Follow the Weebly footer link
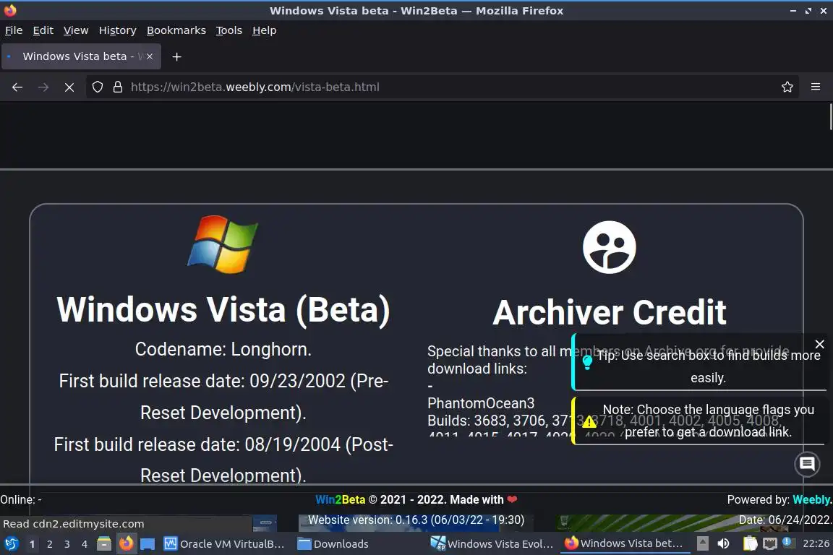Viewport: 833px width, 555px height. [812, 500]
